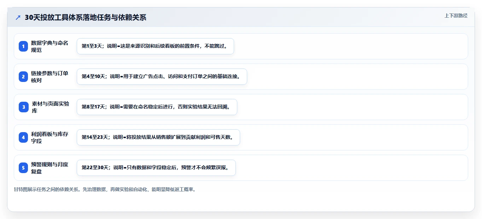This screenshot has width=482, height=219.
Task: Select the 素材与页面实验库 task name
Action: [x=51, y=107]
